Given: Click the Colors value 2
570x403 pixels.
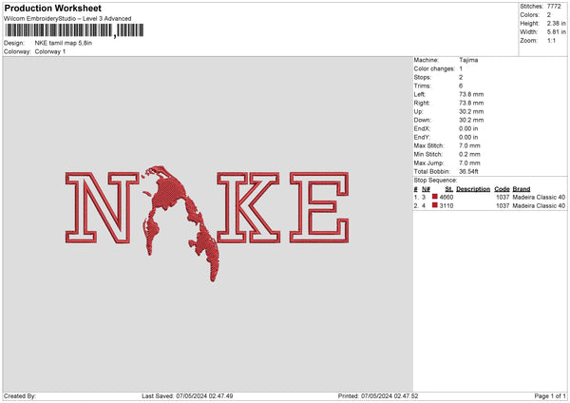Looking at the screenshot, I should [549, 15].
